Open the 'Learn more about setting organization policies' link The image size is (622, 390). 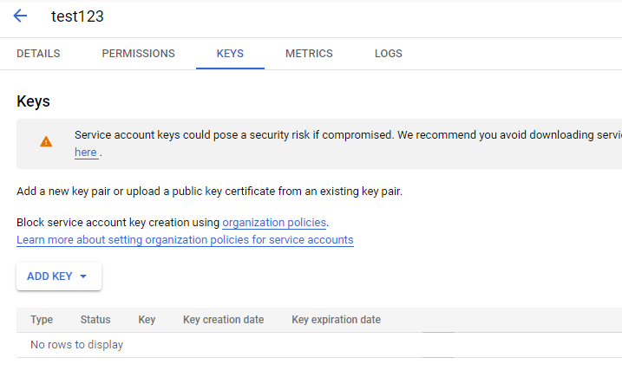click(185, 239)
